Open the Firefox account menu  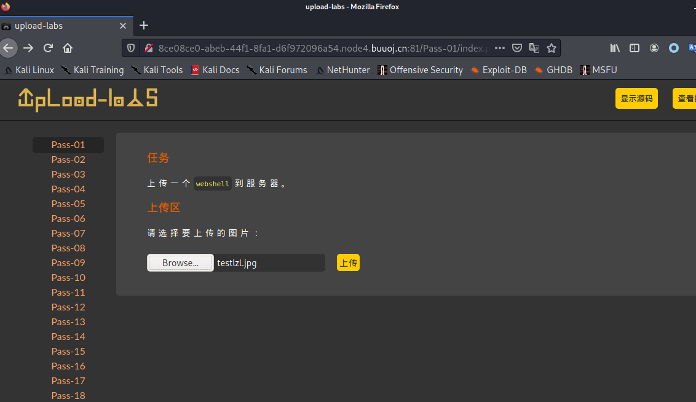[654, 48]
